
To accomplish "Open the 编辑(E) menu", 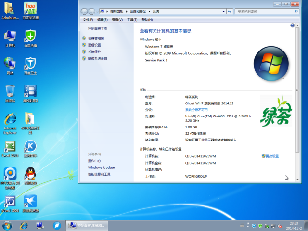I will pos(103,20).
